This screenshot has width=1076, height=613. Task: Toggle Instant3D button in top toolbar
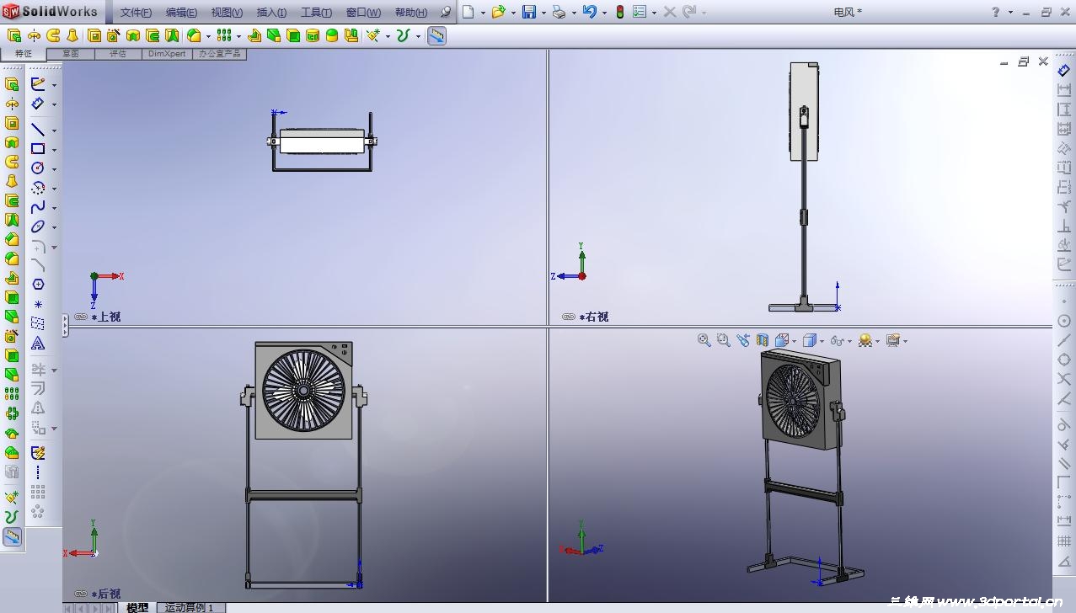[x=436, y=35]
